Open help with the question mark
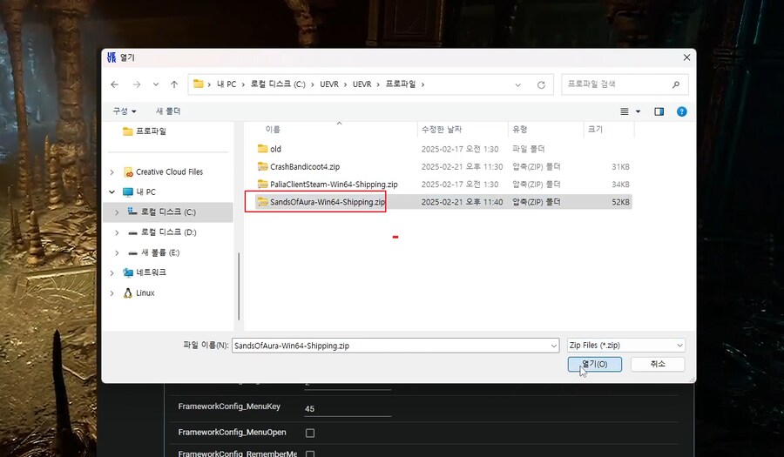 pyautogui.click(x=681, y=111)
